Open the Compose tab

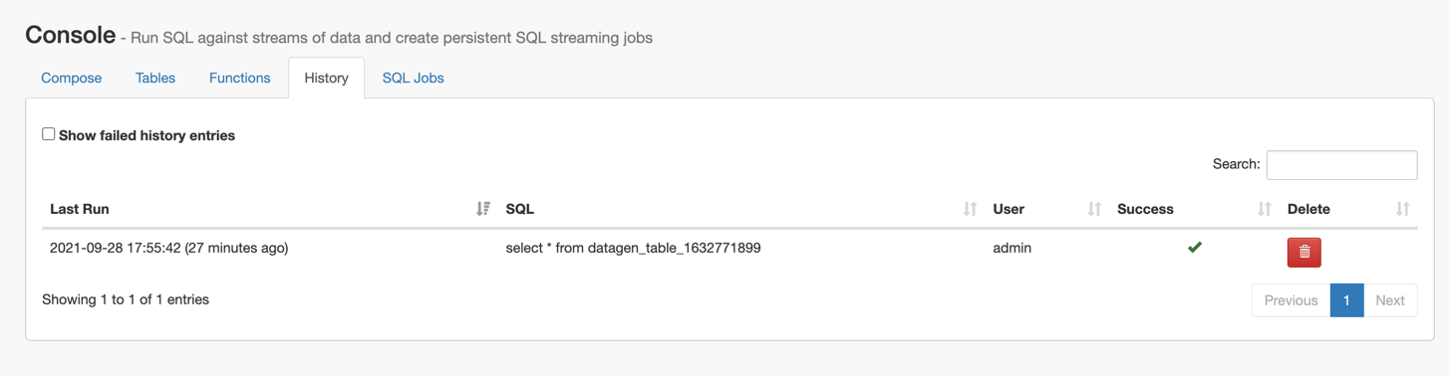[x=71, y=78]
